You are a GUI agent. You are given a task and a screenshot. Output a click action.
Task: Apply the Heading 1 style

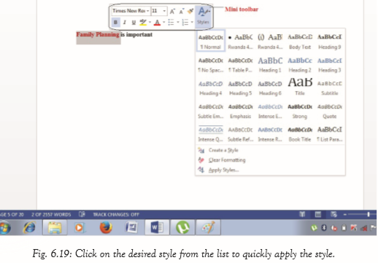click(270, 65)
